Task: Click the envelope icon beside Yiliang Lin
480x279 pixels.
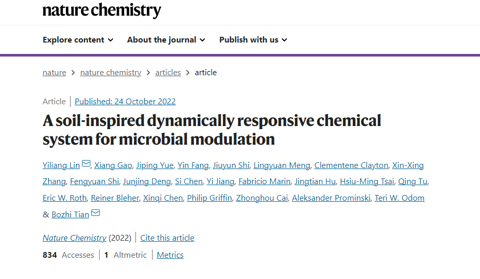Action: [86, 164]
